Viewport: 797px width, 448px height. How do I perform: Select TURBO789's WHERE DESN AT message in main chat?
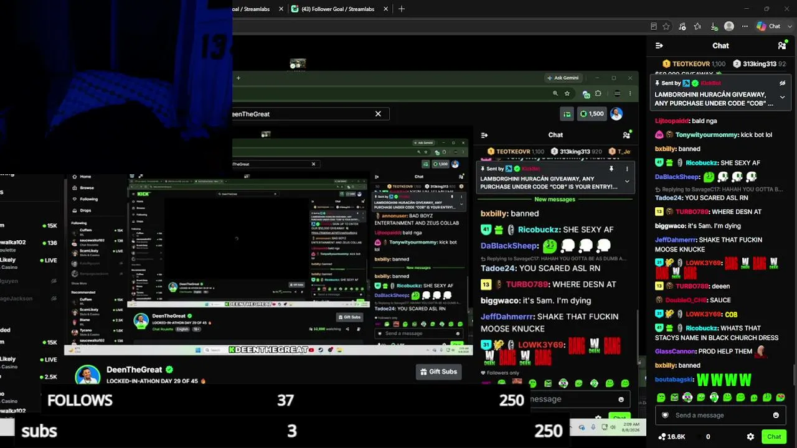point(709,212)
